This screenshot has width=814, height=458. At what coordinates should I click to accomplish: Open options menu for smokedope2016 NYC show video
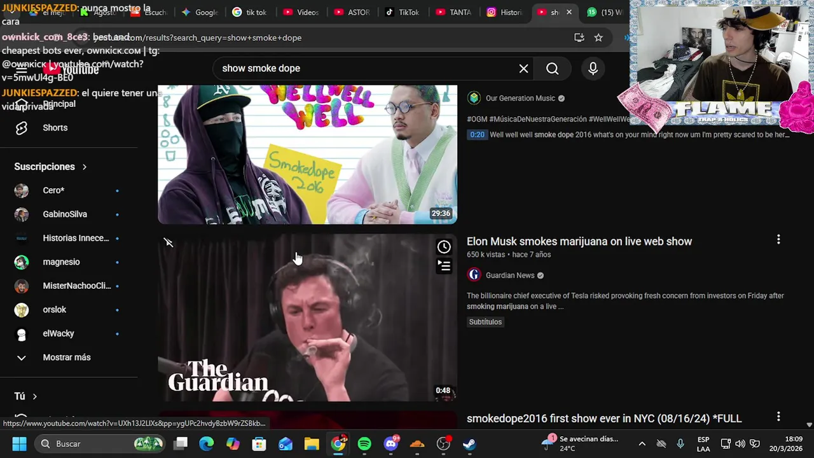[x=778, y=417]
